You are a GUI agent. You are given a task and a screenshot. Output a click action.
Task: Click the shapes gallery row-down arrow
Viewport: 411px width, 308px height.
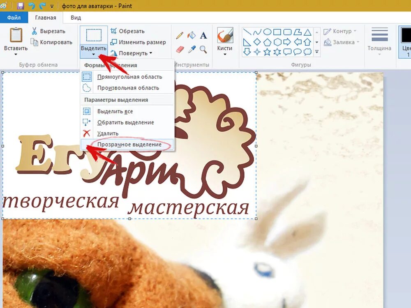pyautogui.click(x=317, y=42)
